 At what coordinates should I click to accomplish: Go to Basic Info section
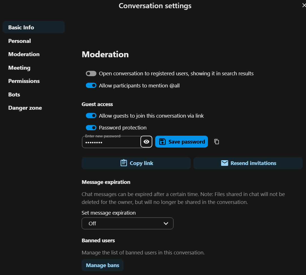pyautogui.click(x=21, y=27)
